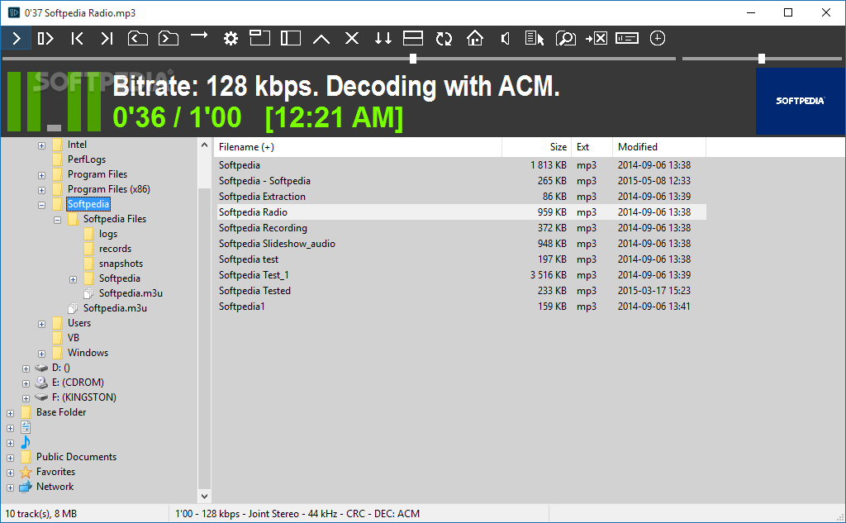Select the Public Documents folder

76,457
